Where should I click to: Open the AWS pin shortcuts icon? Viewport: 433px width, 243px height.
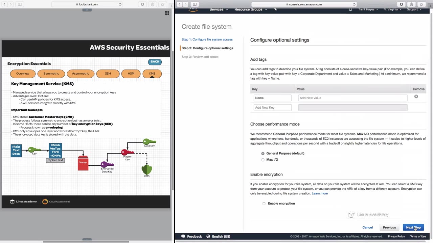(x=275, y=9)
